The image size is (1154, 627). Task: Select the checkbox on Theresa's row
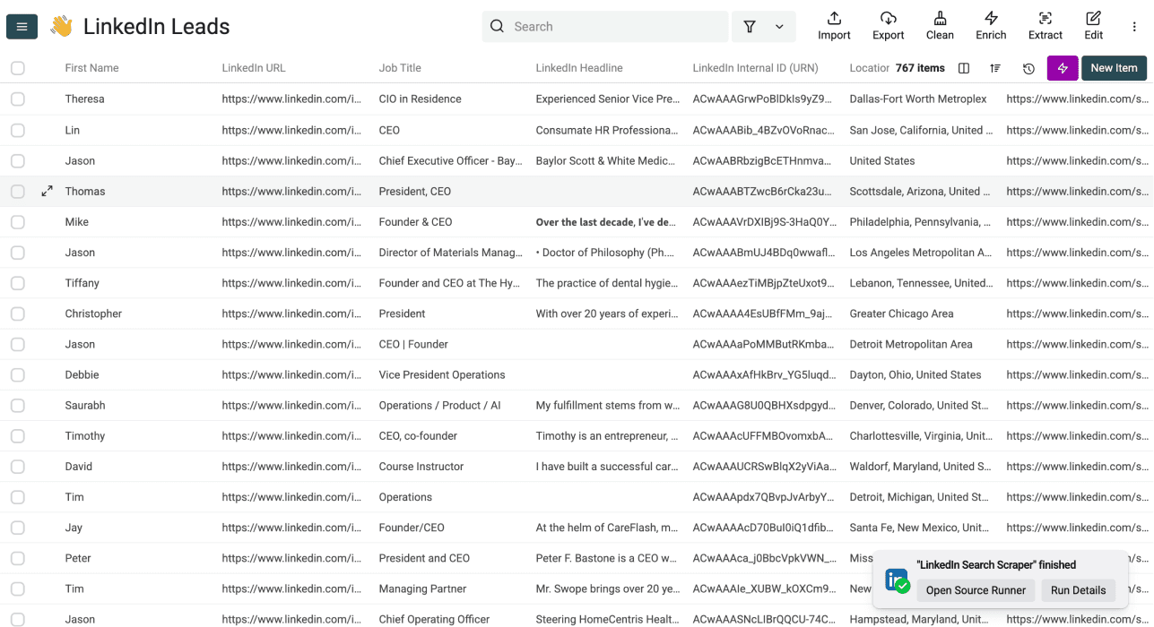[x=17, y=99]
